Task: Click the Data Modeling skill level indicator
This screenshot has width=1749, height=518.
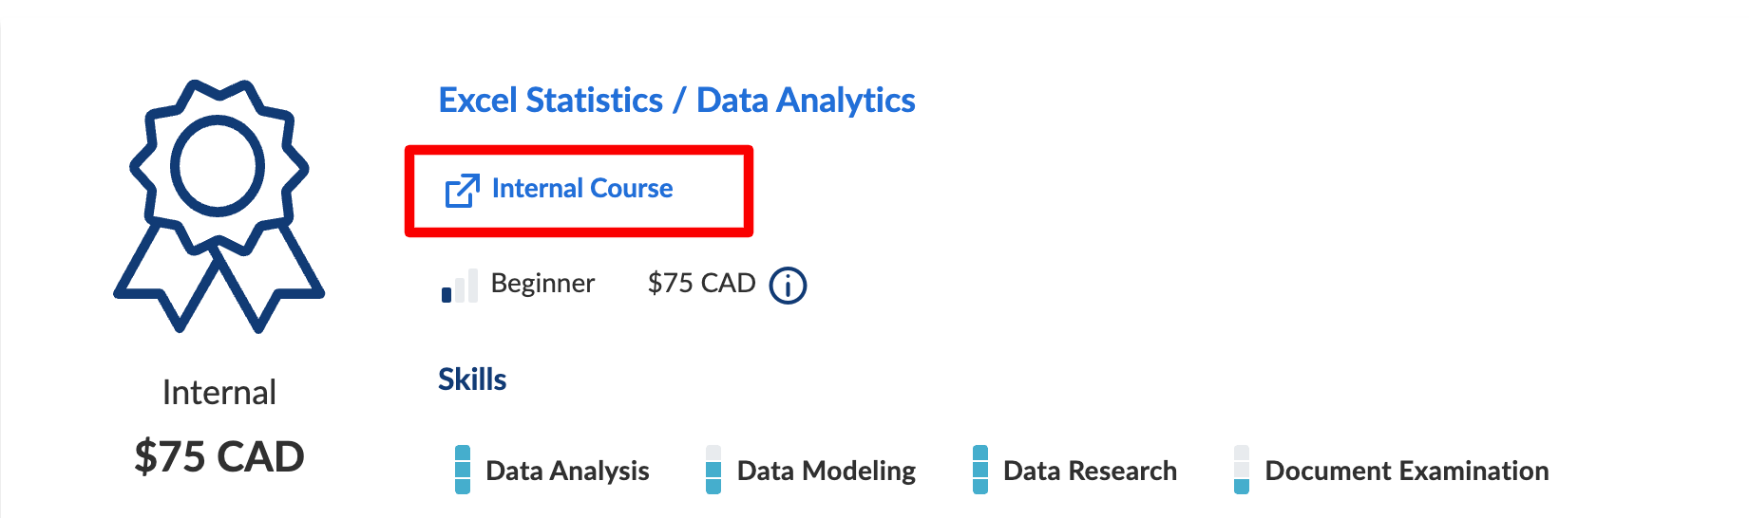Action: click(x=713, y=470)
